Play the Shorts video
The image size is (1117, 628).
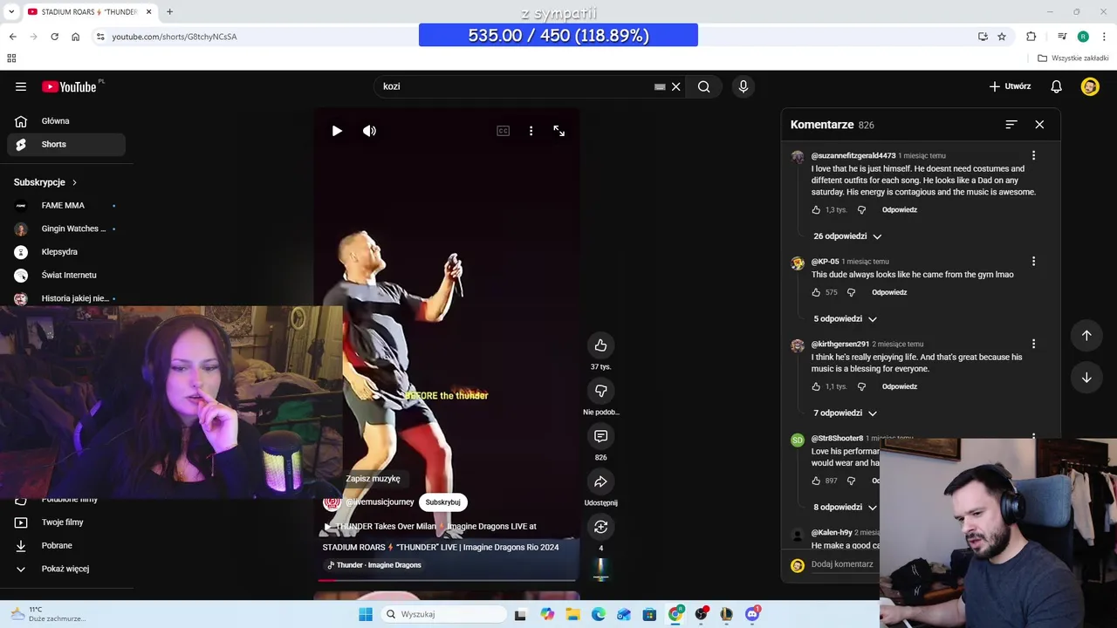337,131
